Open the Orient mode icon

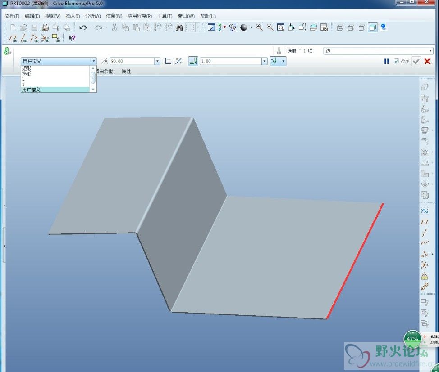233,27
